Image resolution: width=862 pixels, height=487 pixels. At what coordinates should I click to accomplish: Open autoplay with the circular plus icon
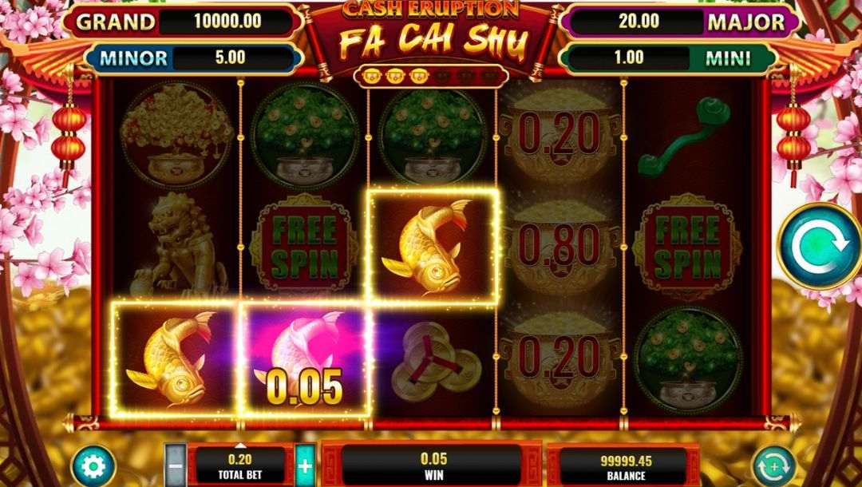[773, 467]
